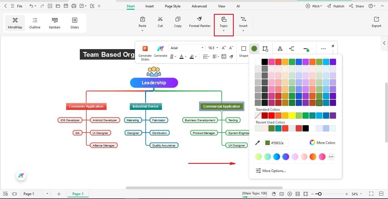Screen dimensions: 388x199
Task: Toggle bold formatting for the selected topic
Action: click(x=172, y=56)
